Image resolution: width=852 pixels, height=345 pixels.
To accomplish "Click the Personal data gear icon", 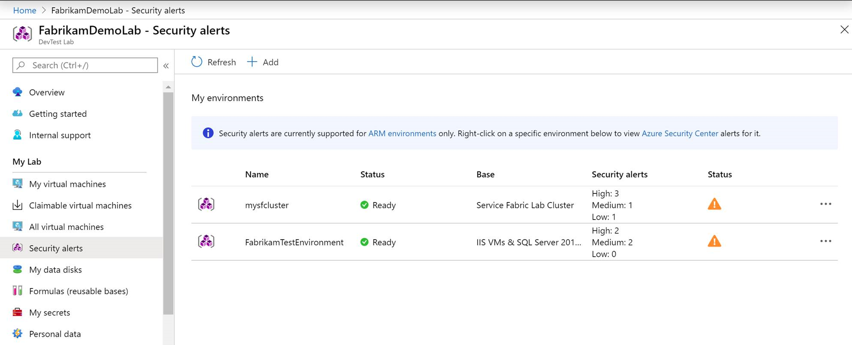I will pyautogui.click(x=18, y=333).
